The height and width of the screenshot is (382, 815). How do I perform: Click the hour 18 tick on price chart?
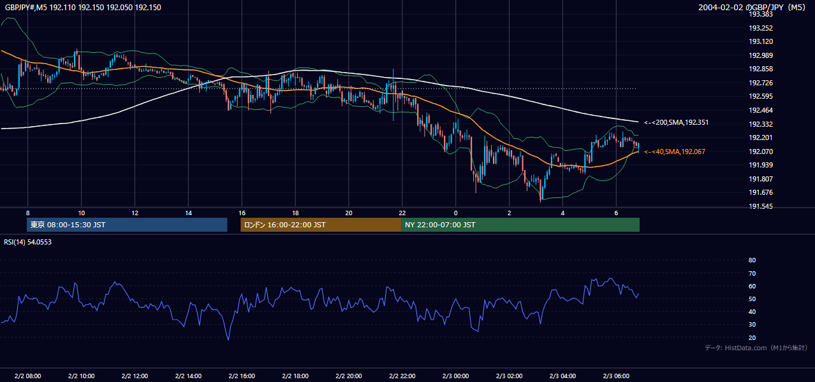(x=295, y=213)
